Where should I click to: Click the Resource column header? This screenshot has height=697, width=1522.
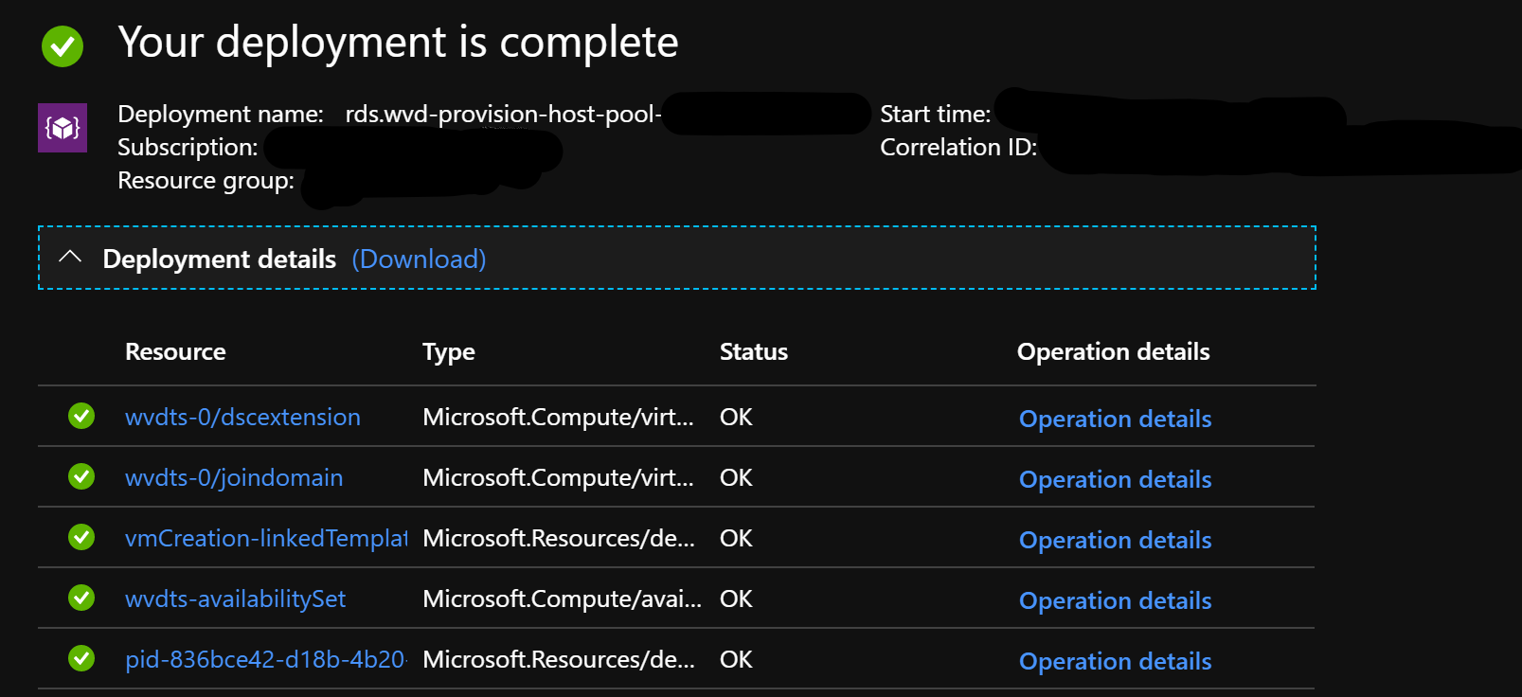click(x=175, y=351)
